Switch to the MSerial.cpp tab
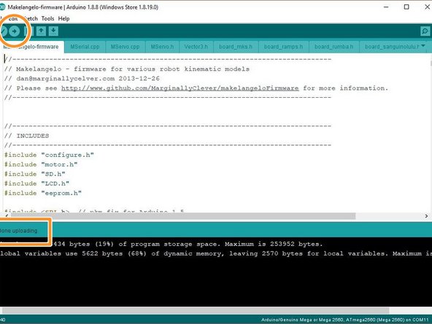The image size is (432, 324). pos(85,47)
